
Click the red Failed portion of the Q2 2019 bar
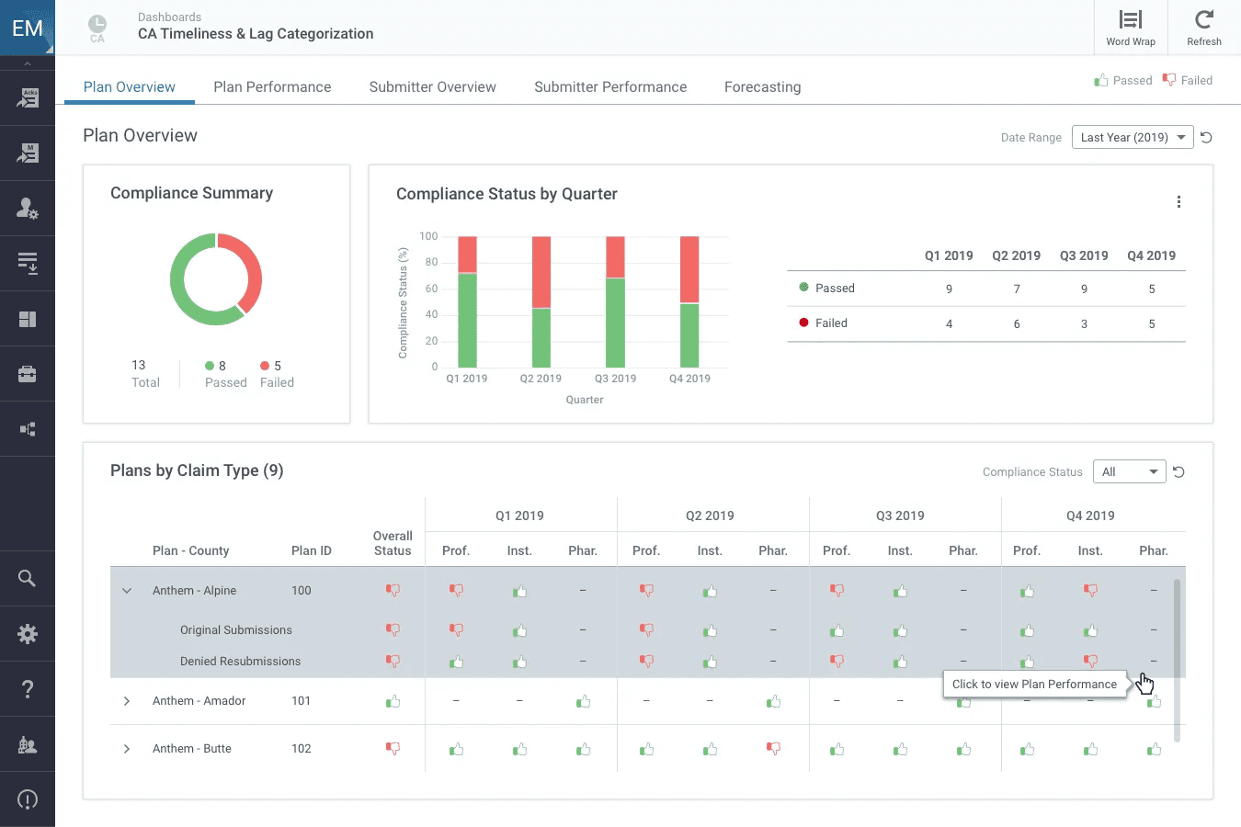pyautogui.click(x=541, y=272)
